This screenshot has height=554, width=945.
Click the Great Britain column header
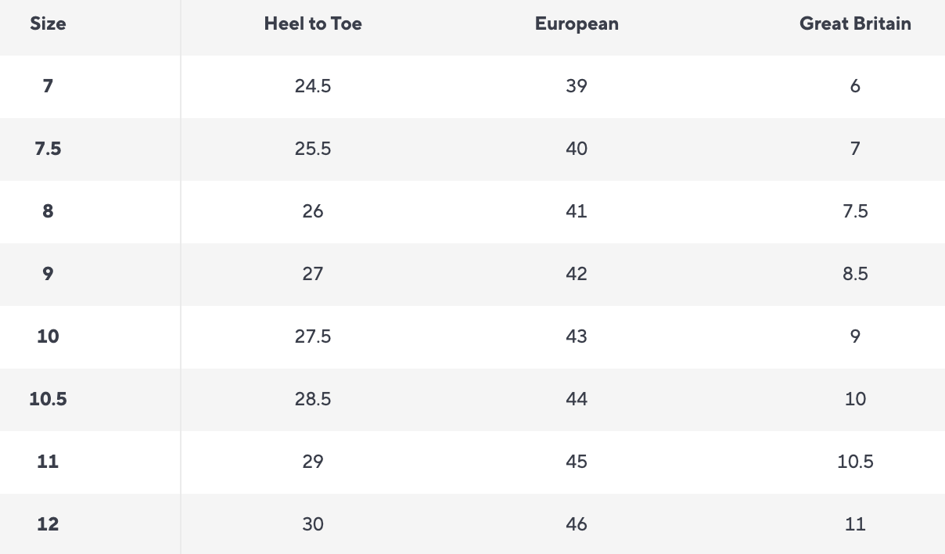coord(855,23)
